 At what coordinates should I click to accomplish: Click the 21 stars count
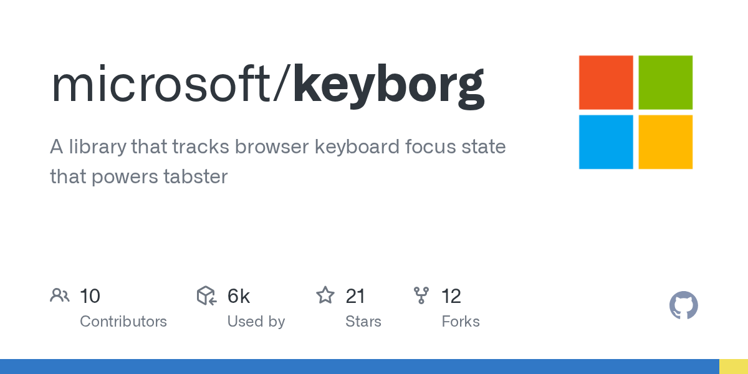pos(355,296)
